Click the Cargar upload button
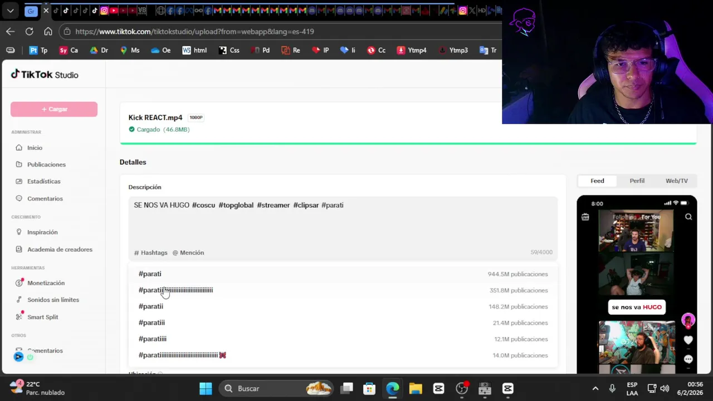Viewport: 713px width, 401px height. (x=54, y=109)
